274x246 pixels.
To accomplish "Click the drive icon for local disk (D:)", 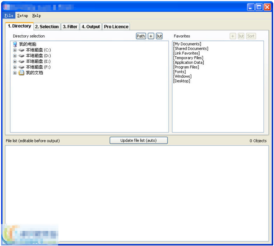I will click(x=21, y=56).
